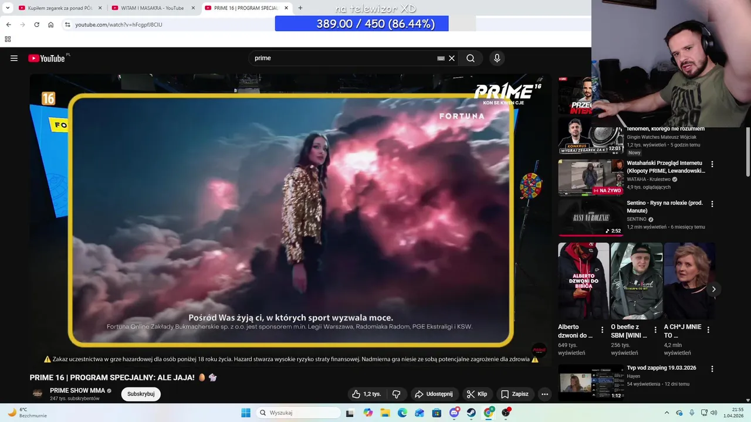Go forward with browser forward arrow
This screenshot has width=751, height=422.
(x=22, y=25)
